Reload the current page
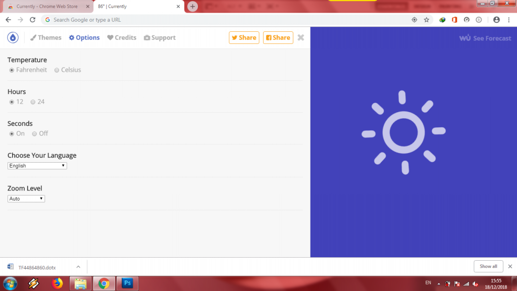The image size is (517, 291). click(x=32, y=20)
